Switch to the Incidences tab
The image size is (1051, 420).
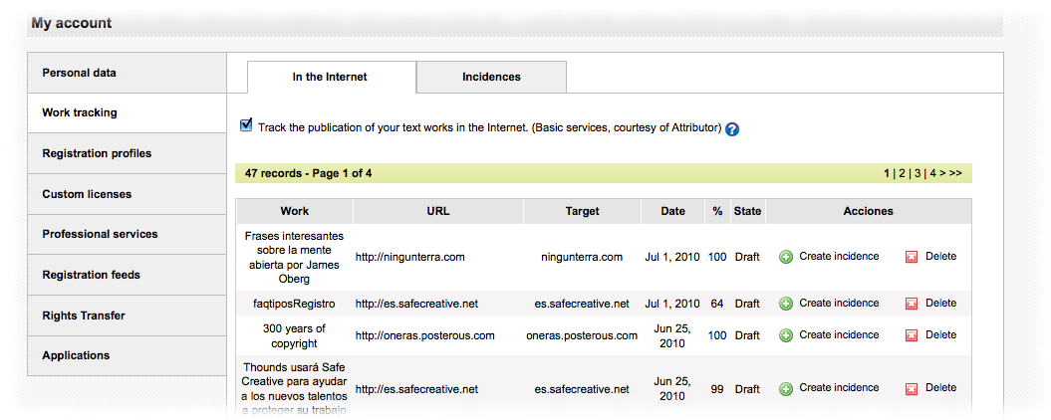click(491, 77)
